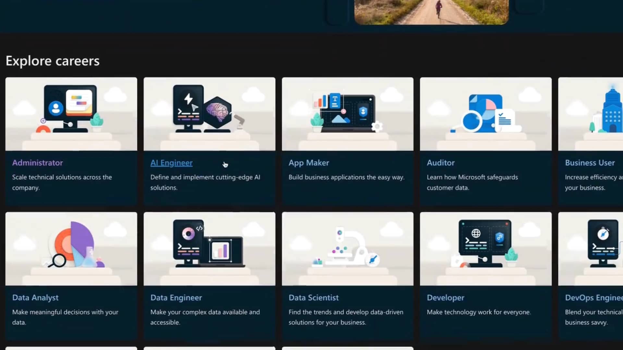Select the Business User career title
Viewport: 623px width, 350px height.
click(590, 163)
